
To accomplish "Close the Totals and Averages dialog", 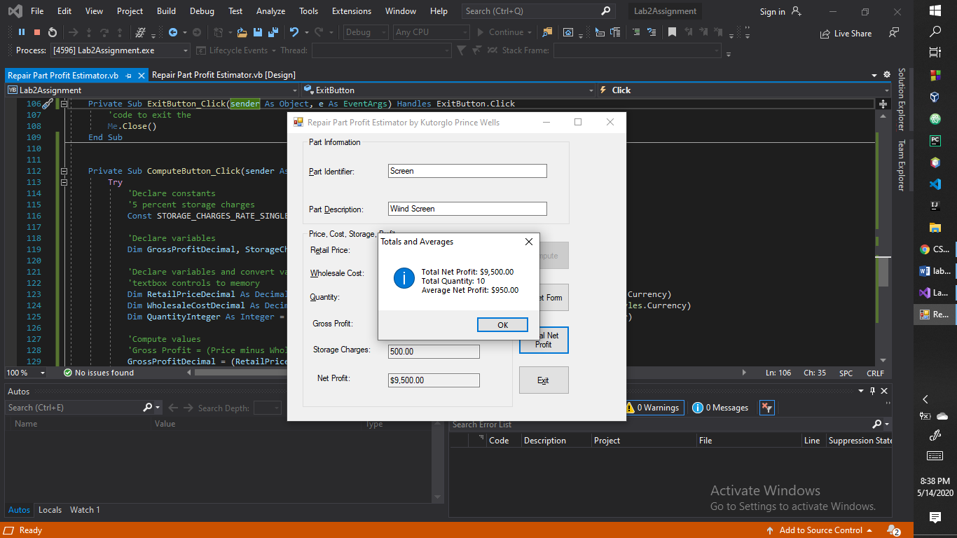I will pyautogui.click(x=529, y=242).
